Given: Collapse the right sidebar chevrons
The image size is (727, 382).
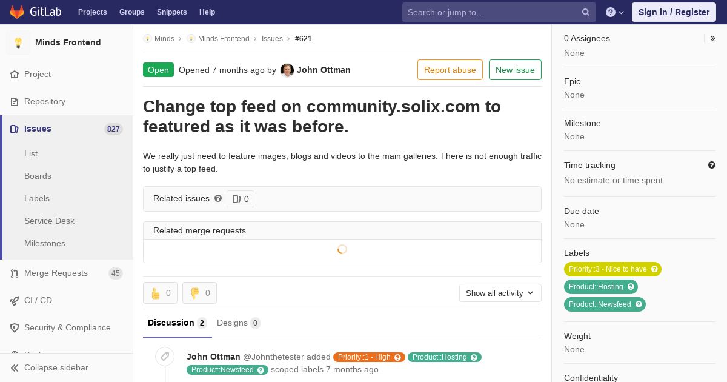Looking at the screenshot, I should (712, 38).
